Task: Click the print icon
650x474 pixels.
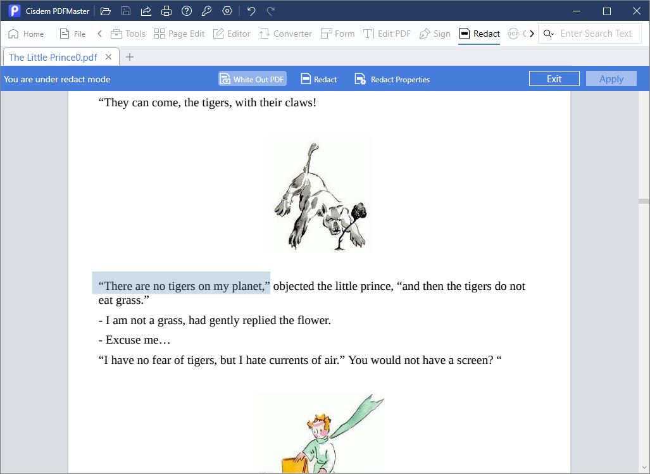Action: [x=166, y=11]
